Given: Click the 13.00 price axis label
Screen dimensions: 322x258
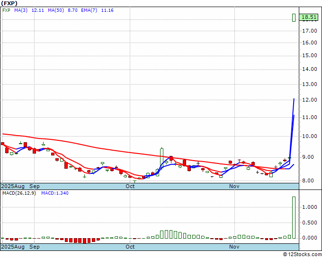Looking at the screenshot, I should (x=310, y=84).
